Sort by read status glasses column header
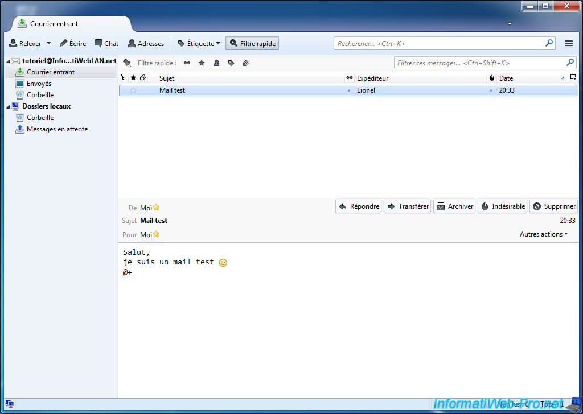The width and height of the screenshot is (583, 414). pos(349,78)
